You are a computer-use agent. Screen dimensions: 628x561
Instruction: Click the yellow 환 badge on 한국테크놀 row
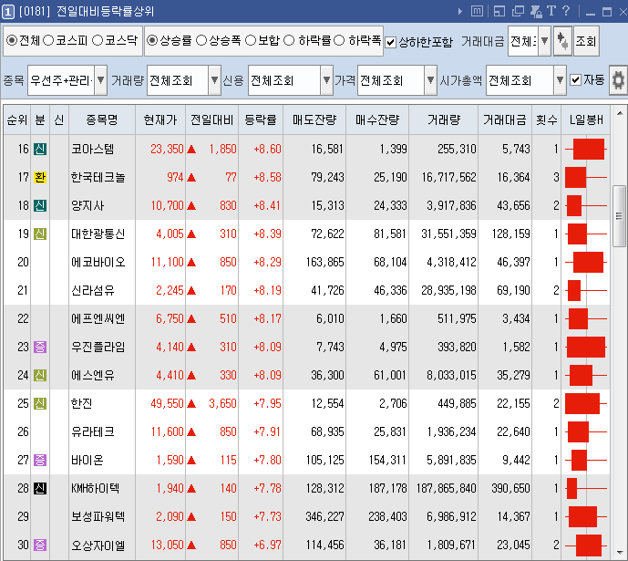(x=40, y=177)
